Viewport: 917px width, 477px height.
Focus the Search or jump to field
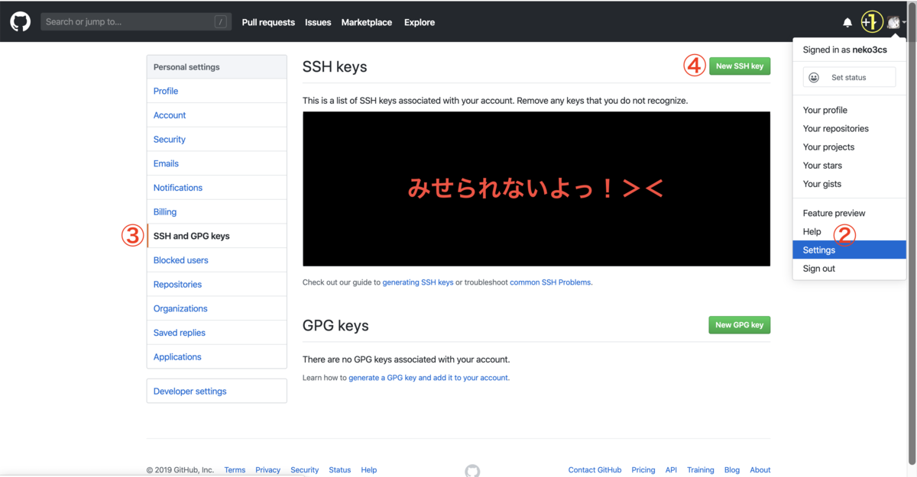coord(136,22)
